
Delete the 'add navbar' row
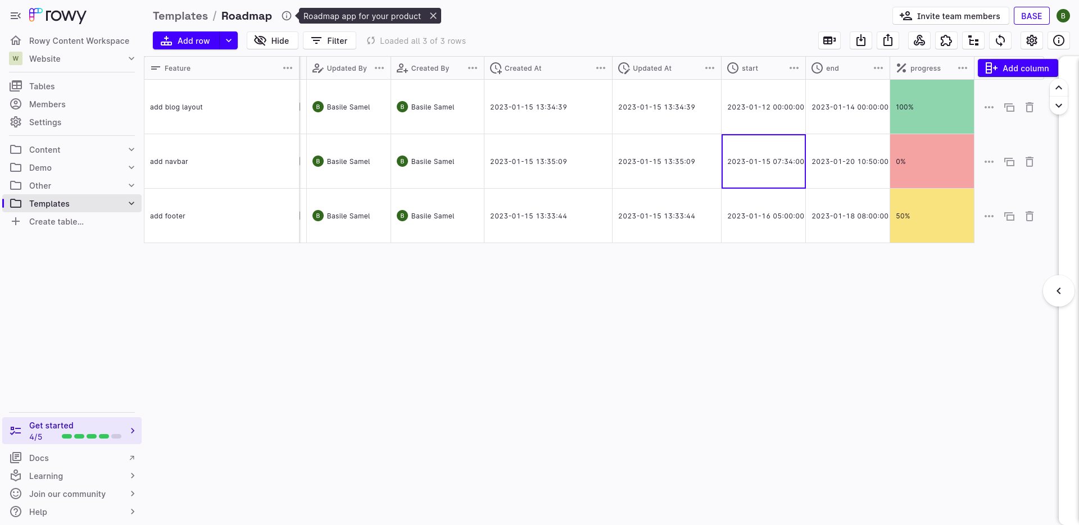[1030, 161]
